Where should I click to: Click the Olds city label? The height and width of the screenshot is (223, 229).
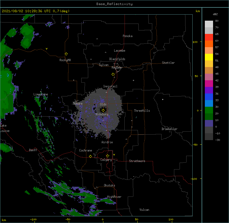[103, 104]
